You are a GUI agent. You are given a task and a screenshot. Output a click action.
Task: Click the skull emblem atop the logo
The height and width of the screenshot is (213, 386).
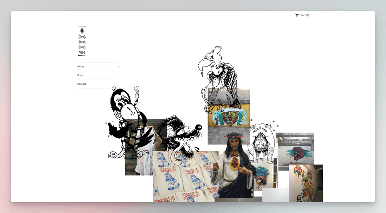tap(82, 30)
